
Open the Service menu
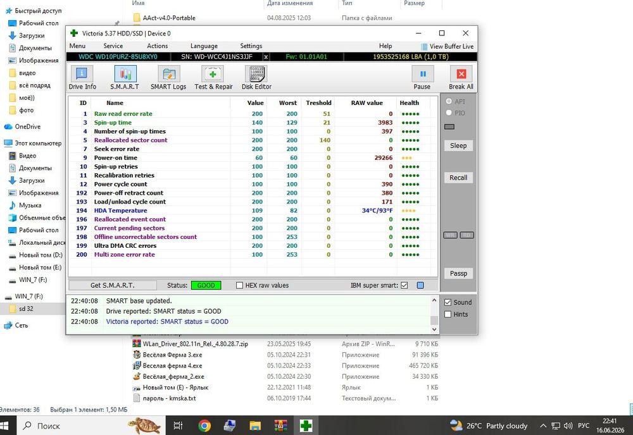113,46
